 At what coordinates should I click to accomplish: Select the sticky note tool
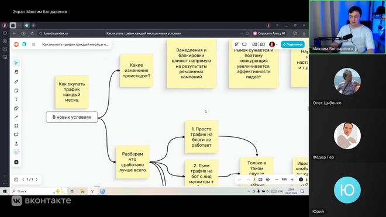click(x=16, y=91)
